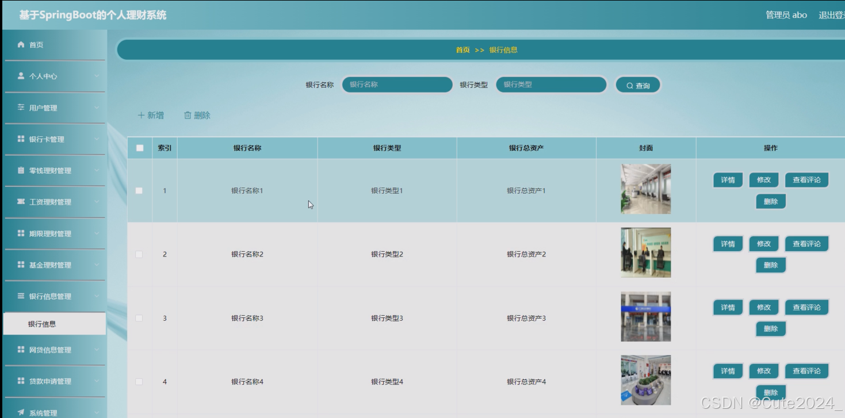Click the grid icon beside 银行卡管理

pos(21,139)
